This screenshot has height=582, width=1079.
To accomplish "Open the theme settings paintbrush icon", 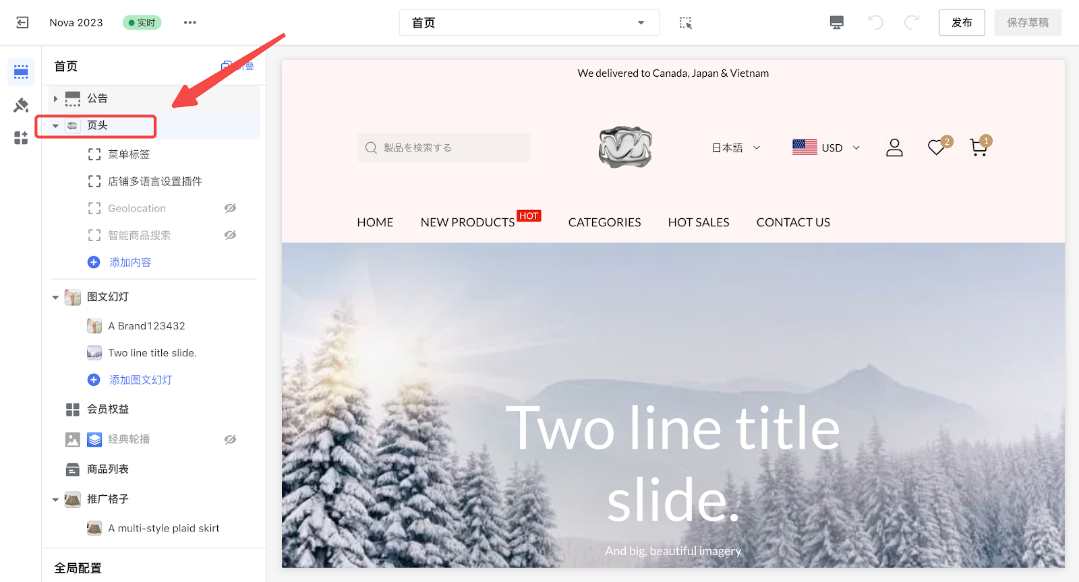I will click(21, 105).
